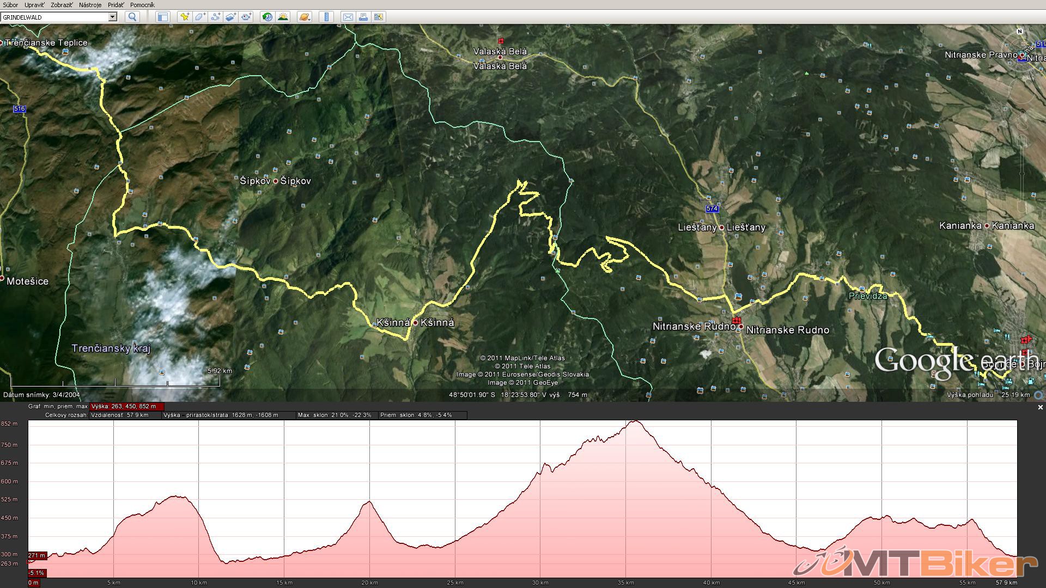Close the elevation profile panel
1046x588 pixels.
(1040, 407)
